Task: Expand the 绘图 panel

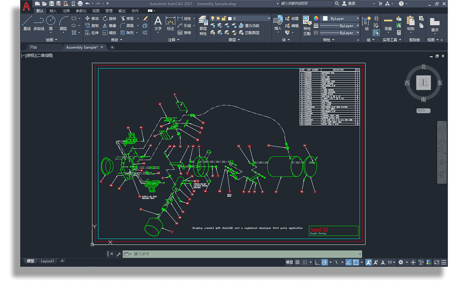Action: 52,40
